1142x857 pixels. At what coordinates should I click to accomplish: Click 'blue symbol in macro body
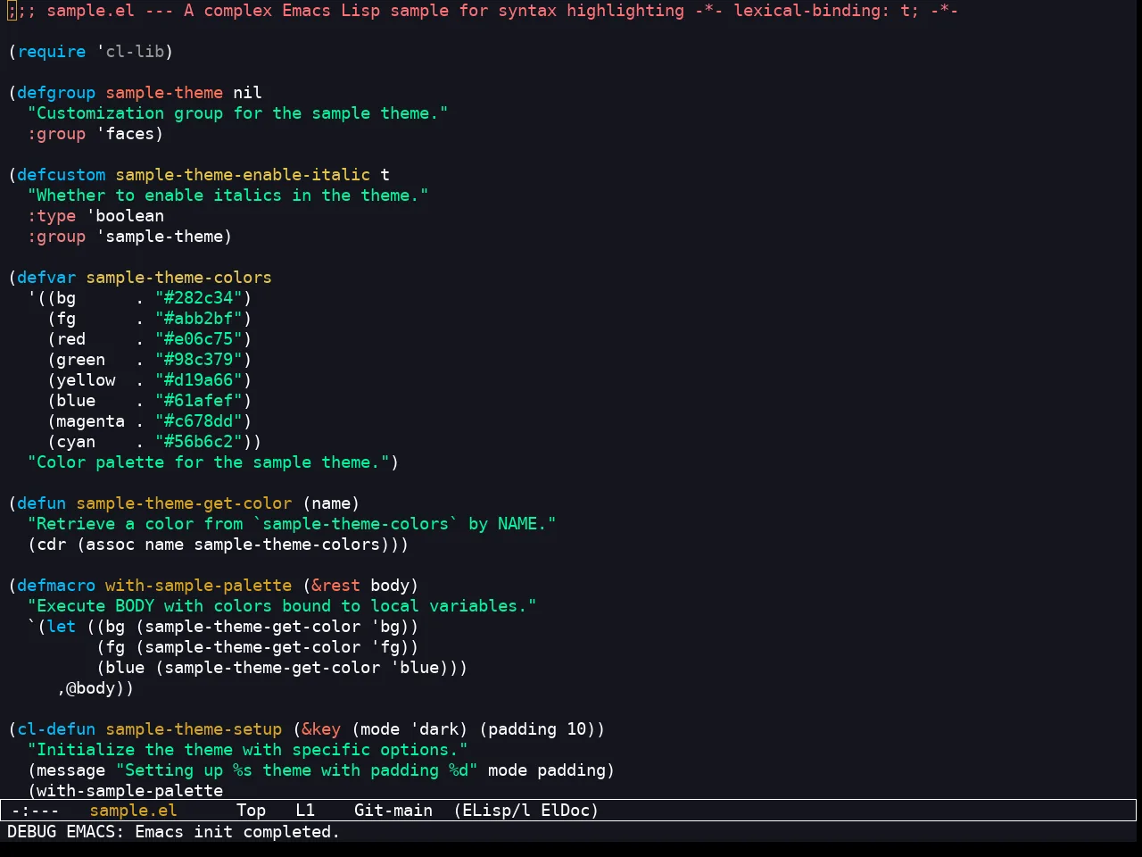pos(414,668)
